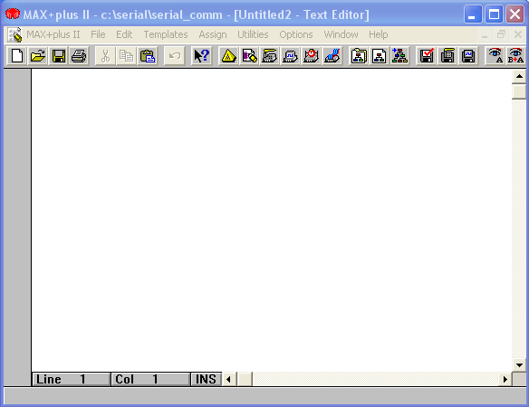
Task: Print using the printer toolbar icon
Action: pyautogui.click(x=79, y=55)
